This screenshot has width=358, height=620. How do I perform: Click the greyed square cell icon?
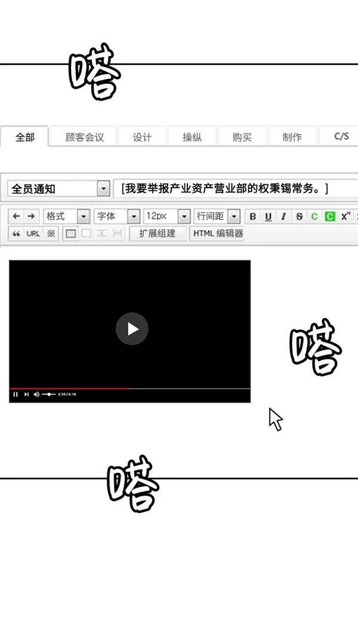coord(86,233)
